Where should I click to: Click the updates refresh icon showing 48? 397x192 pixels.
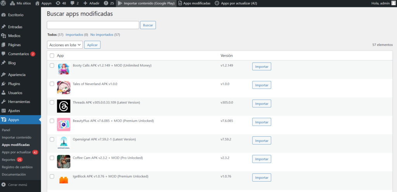pos(58,3)
